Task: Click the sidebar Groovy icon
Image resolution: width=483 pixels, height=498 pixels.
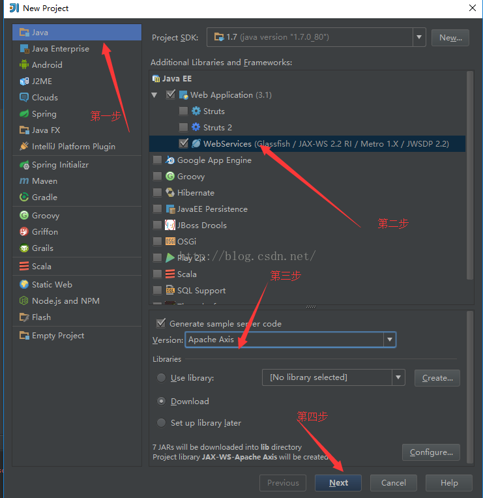Action: [24, 215]
